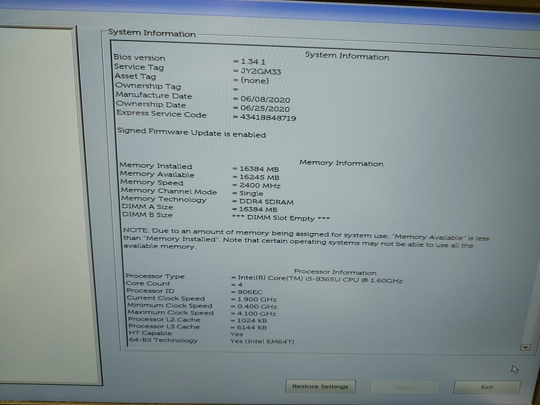Click 64-Bit Technology value Yes (Intel EM64T)

262,341
